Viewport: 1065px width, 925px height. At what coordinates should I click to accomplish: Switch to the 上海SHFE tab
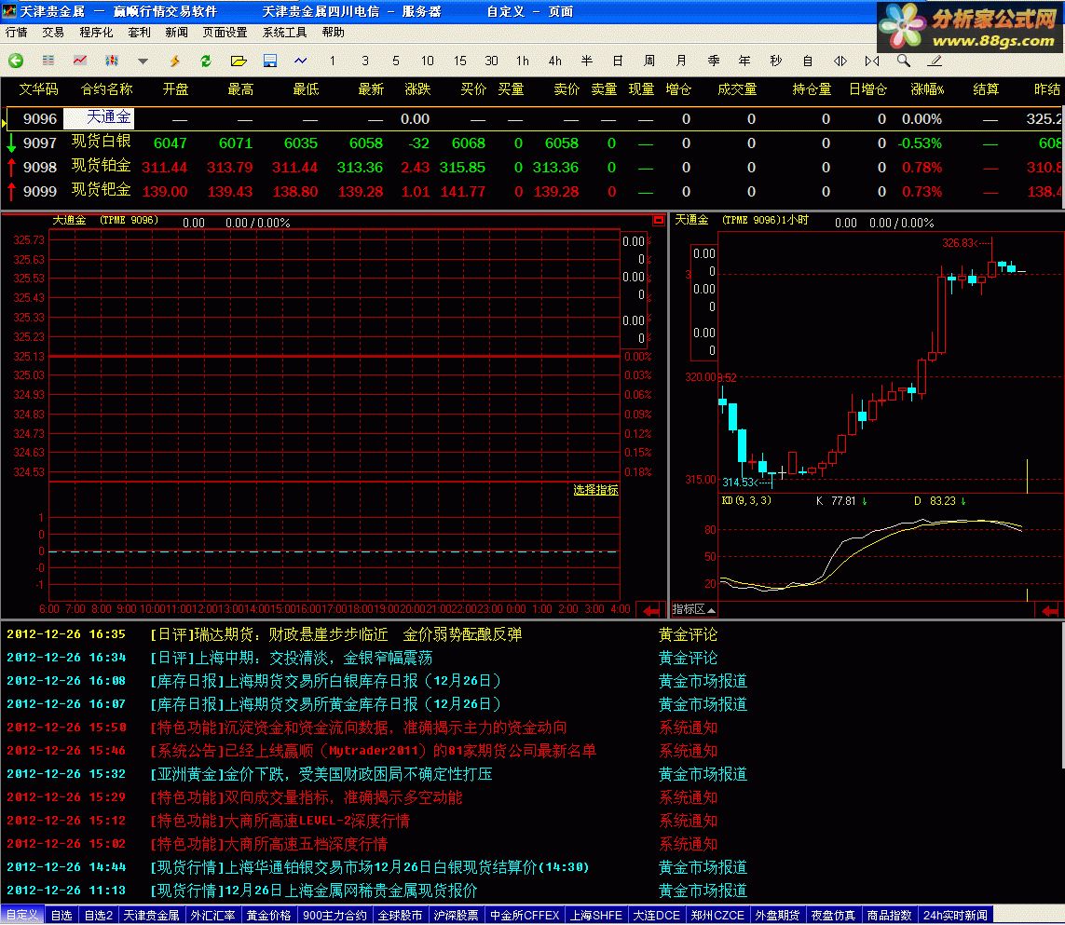point(595,915)
